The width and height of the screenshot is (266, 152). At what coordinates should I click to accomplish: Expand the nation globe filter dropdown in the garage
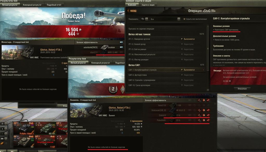(4, 124)
